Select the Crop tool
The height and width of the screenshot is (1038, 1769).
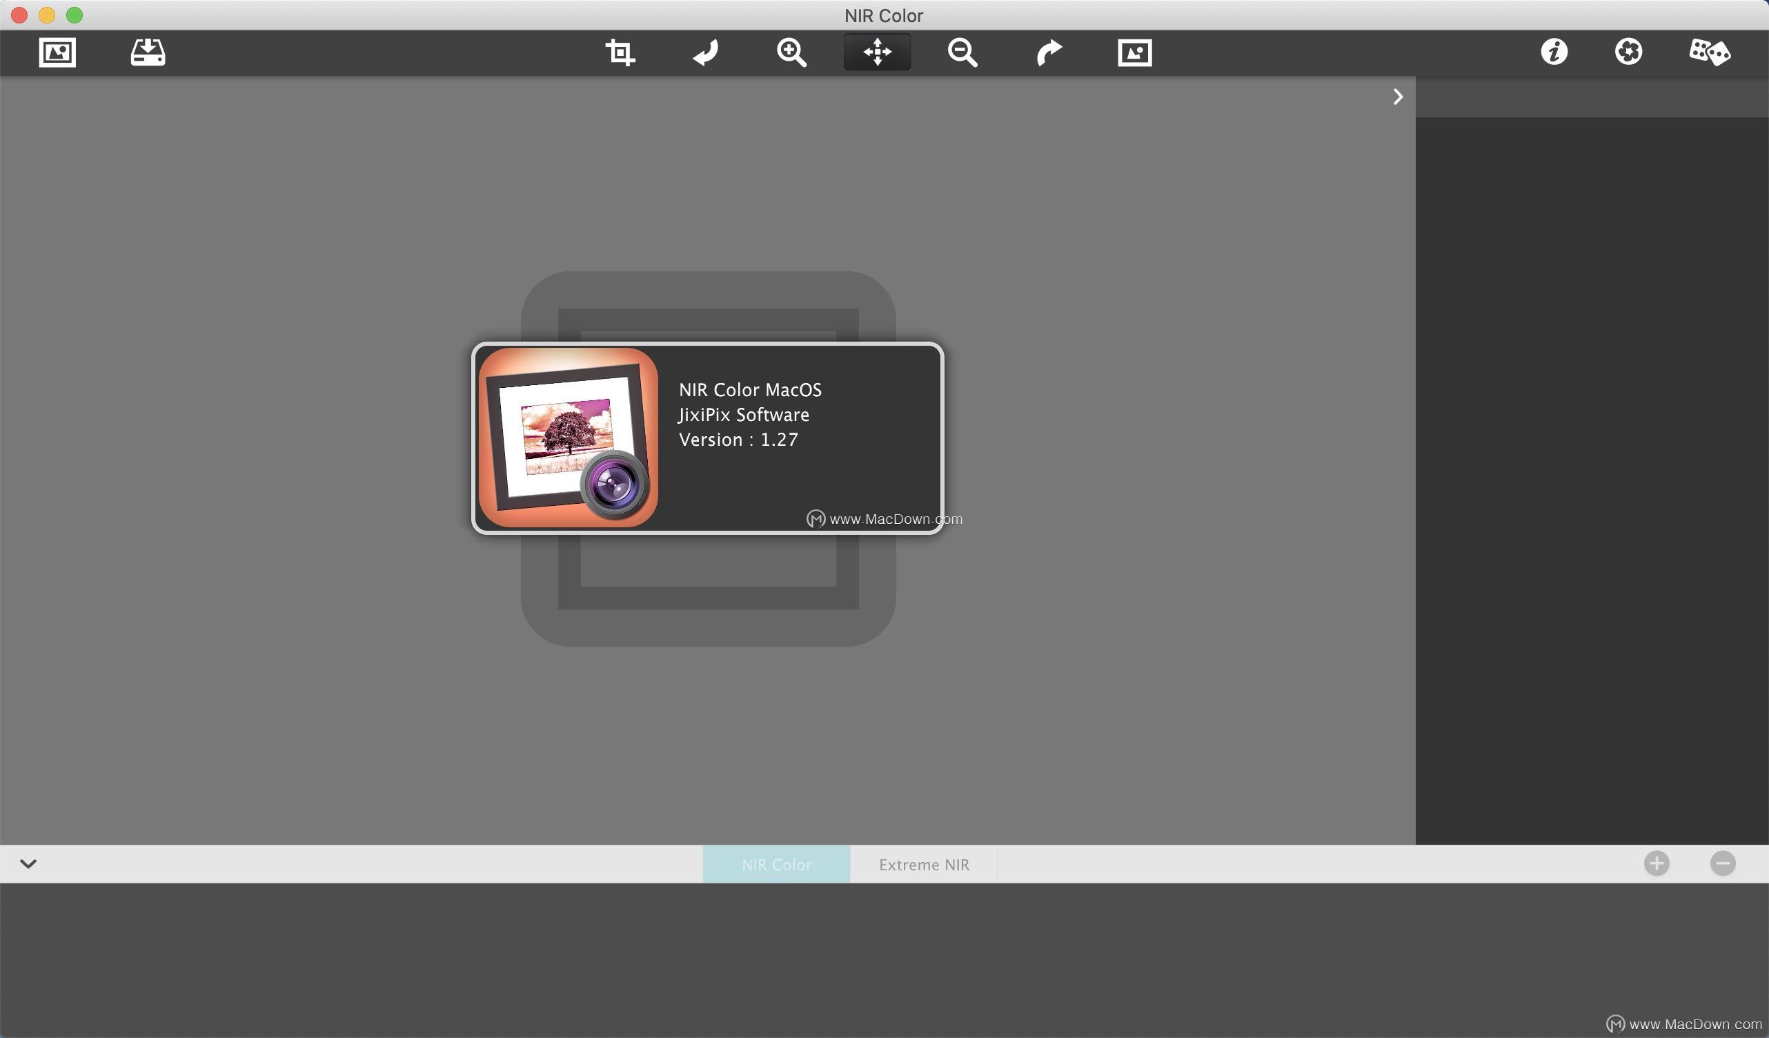(x=620, y=52)
